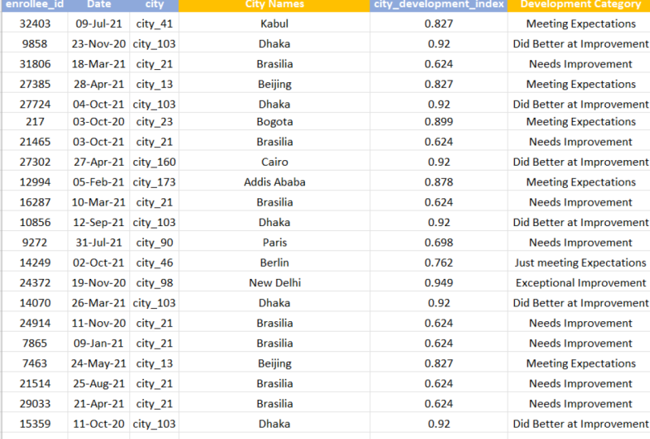Screen dimensions: 650x439
Task: Click enrollee id cell 7463
Action: coord(35,363)
